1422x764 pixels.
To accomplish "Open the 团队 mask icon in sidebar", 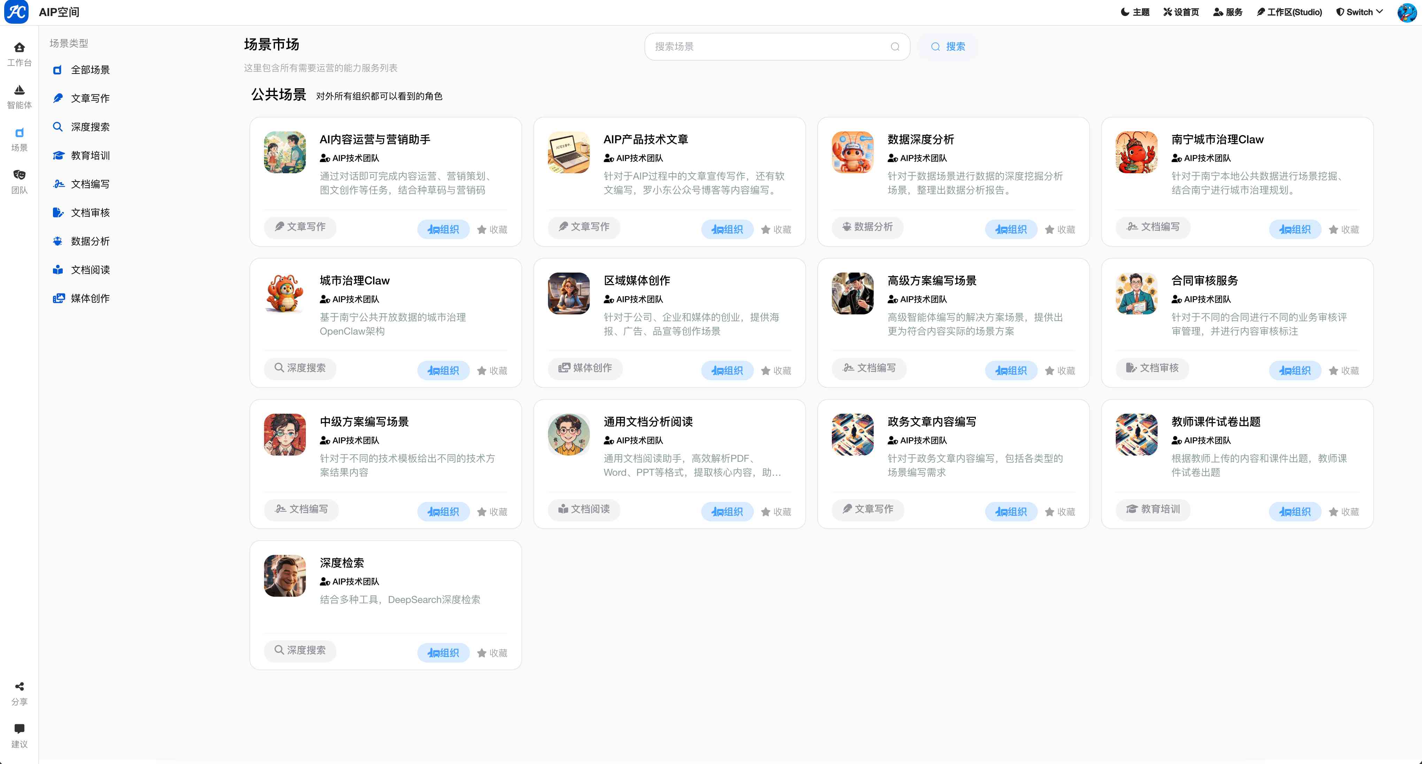I will (19, 175).
